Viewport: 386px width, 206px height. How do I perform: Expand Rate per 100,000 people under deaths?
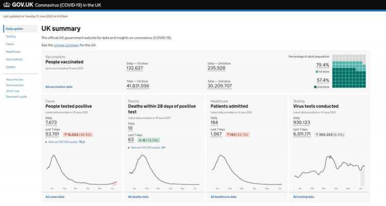click(x=146, y=148)
